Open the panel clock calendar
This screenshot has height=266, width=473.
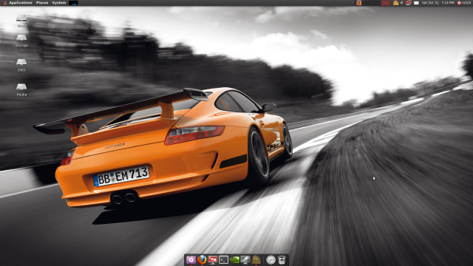coord(438,3)
